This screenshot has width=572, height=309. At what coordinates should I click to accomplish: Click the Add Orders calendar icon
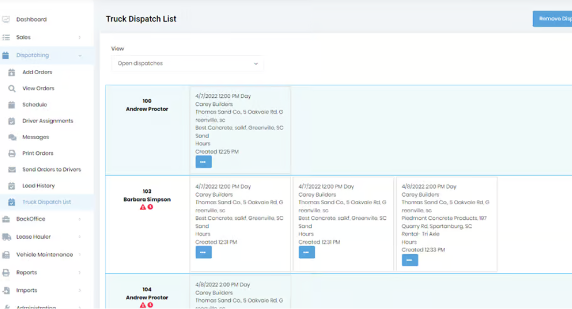click(12, 73)
